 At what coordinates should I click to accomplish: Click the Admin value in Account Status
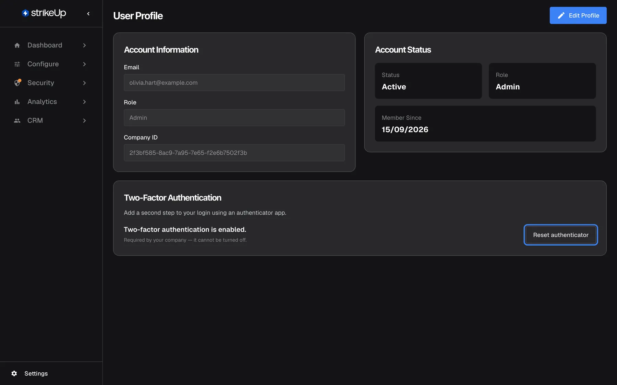coord(508,87)
